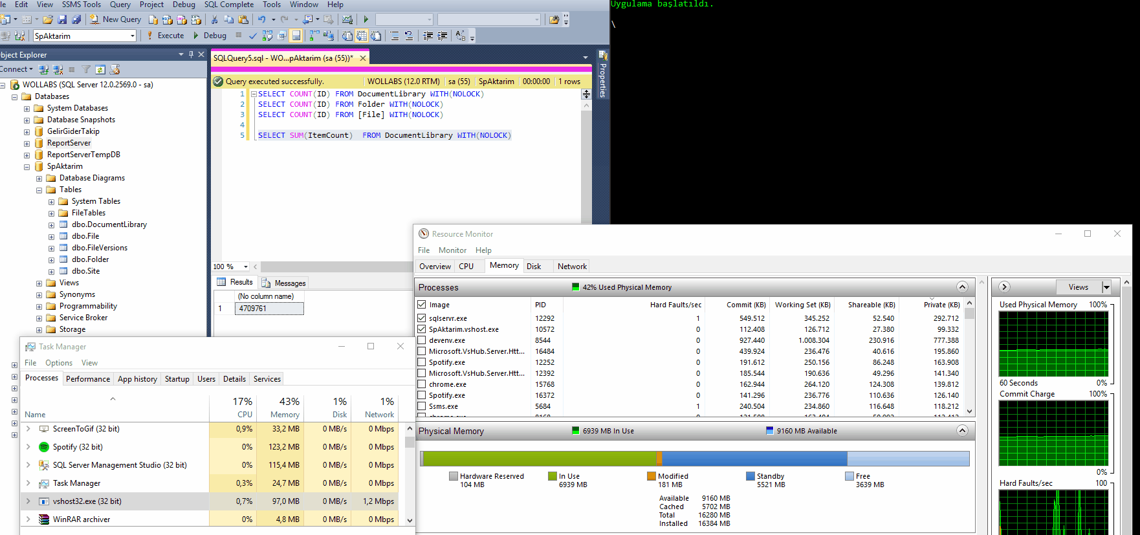Sort by Working Set (KB) column header

(x=802, y=305)
